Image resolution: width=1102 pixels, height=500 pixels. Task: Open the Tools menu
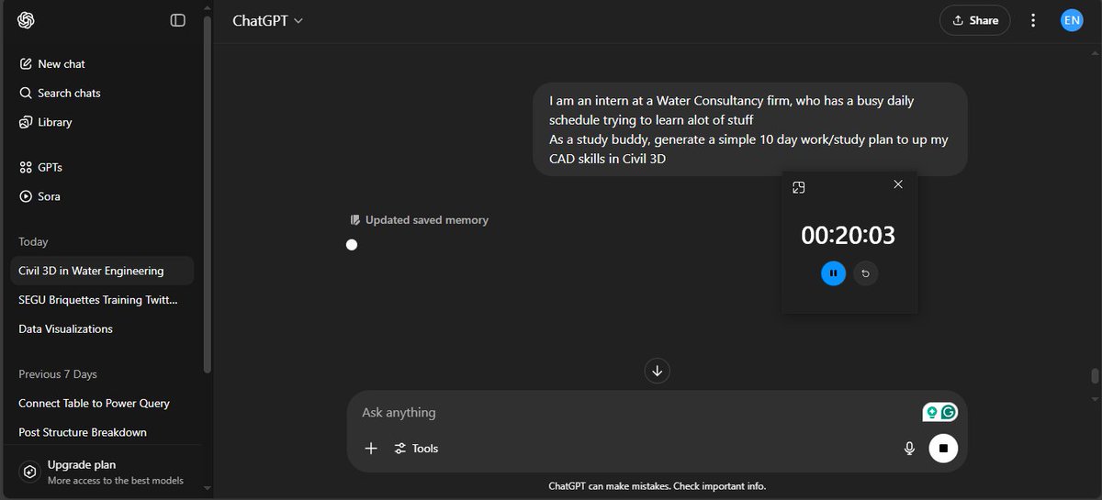click(x=416, y=449)
